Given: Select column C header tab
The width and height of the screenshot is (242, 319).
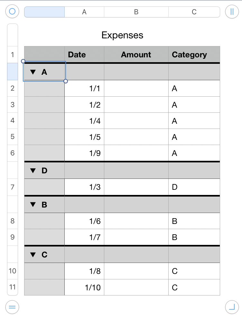Looking at the screenshot, I should (x=194, y=12).
